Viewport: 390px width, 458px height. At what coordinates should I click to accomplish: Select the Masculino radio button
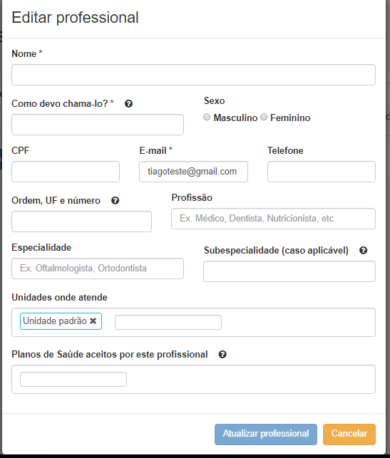point(207,117)
